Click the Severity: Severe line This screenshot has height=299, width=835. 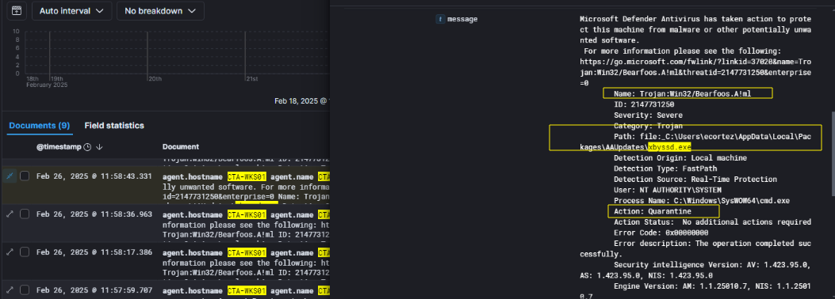pyautogui.click(x=648, y=115)
